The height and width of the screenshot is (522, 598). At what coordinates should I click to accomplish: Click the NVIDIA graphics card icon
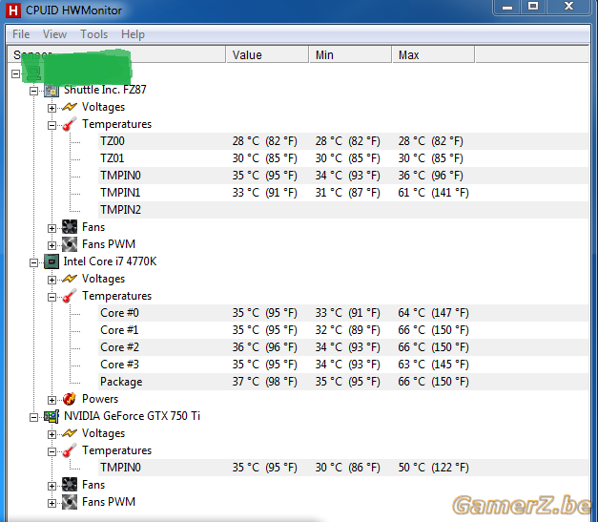[52, 416]
